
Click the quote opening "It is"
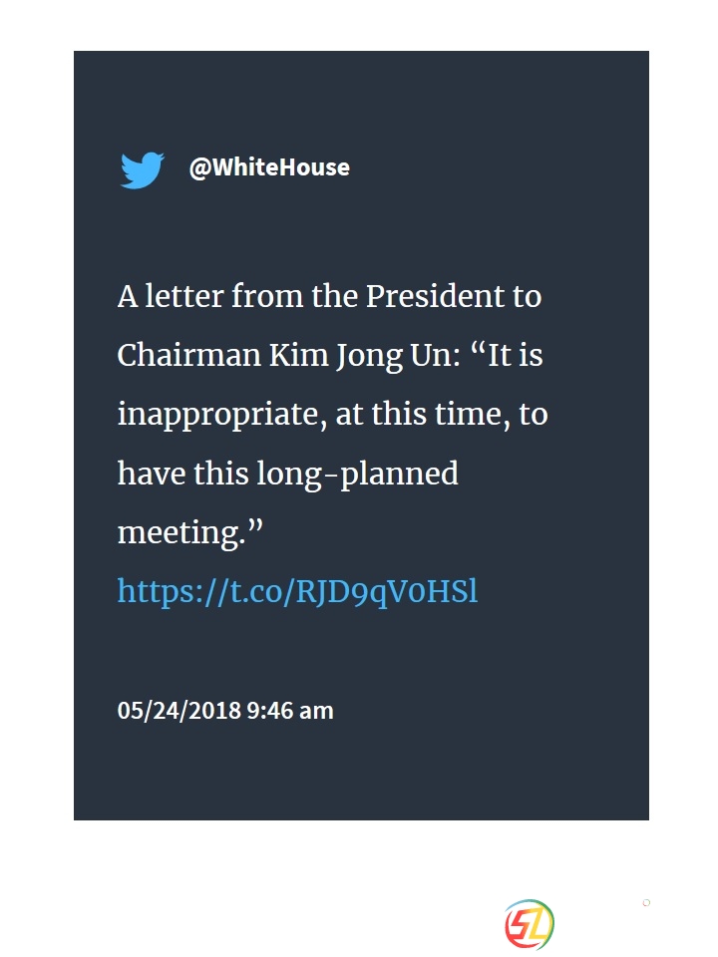point(516,355)
